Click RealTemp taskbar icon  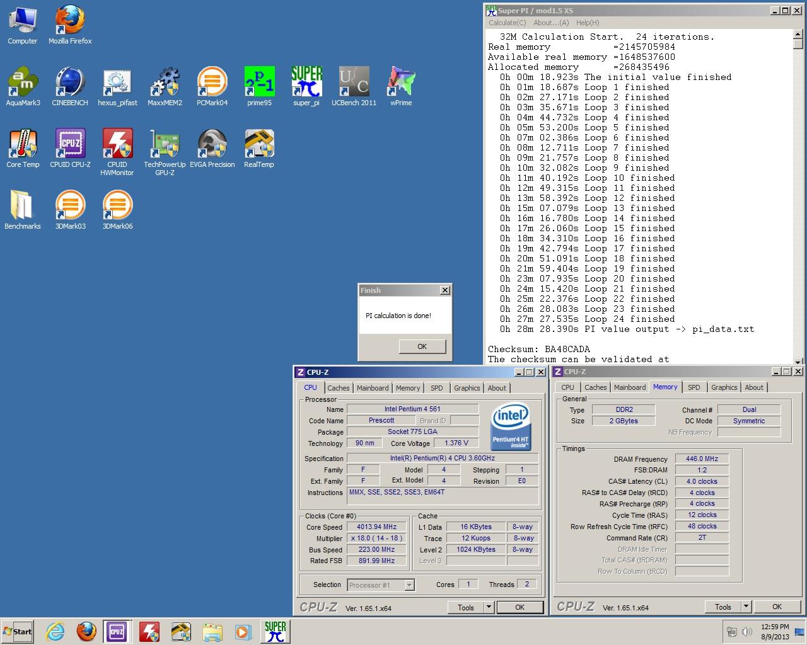[x=181, y=632]
